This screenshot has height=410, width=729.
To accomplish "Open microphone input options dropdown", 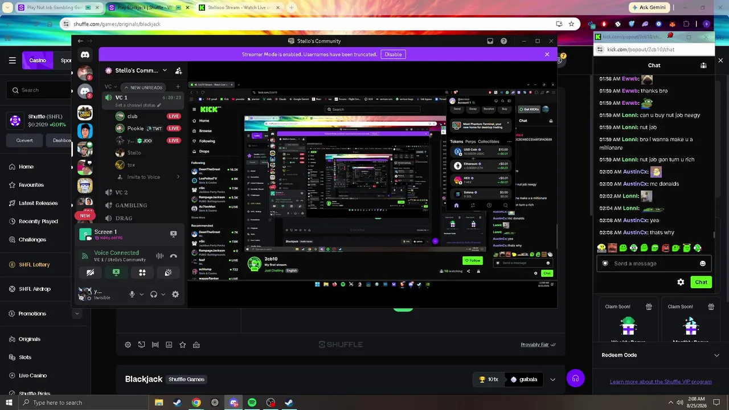I will coord(141,294).
